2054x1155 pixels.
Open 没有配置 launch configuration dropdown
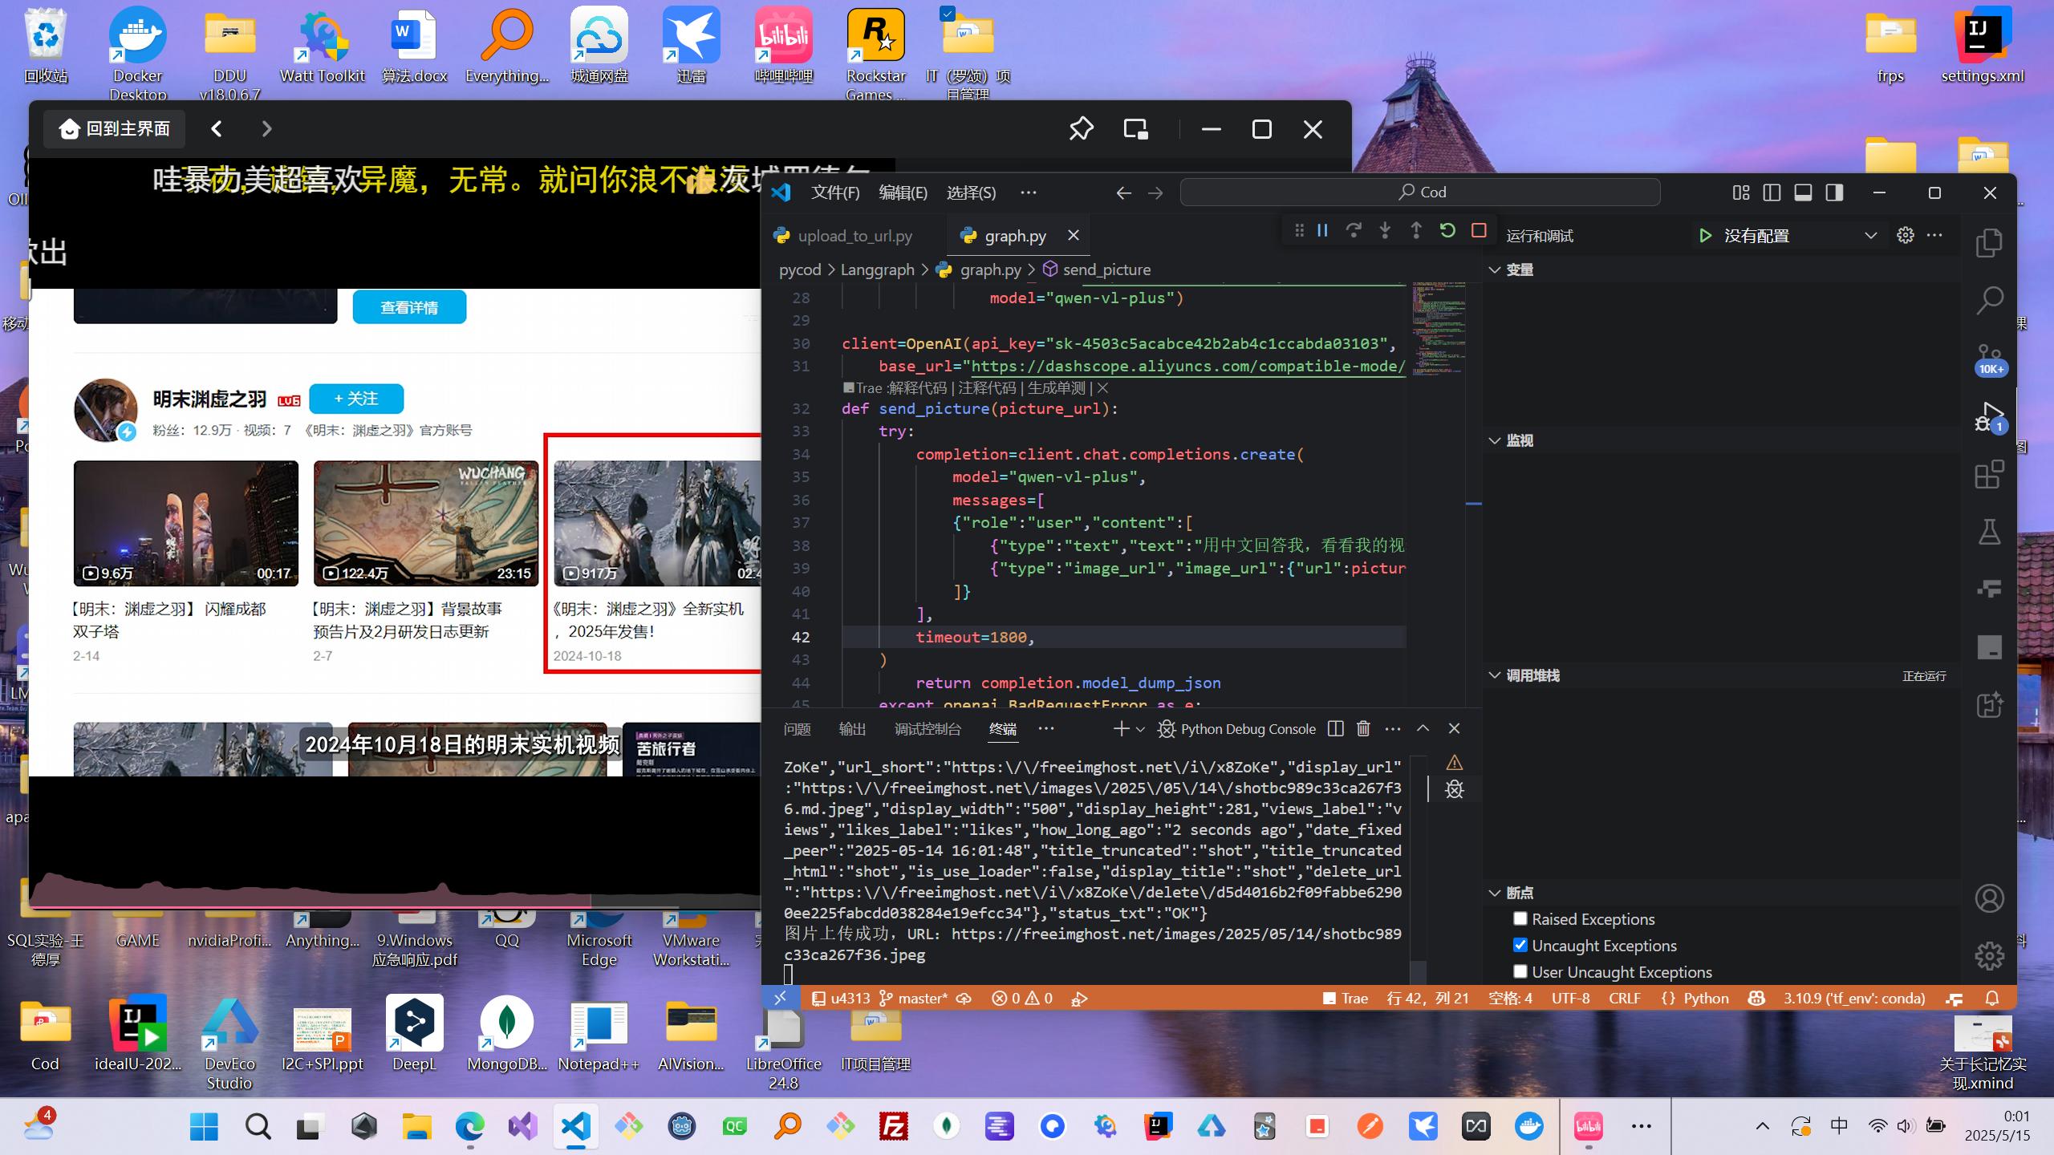(1800, 235)
